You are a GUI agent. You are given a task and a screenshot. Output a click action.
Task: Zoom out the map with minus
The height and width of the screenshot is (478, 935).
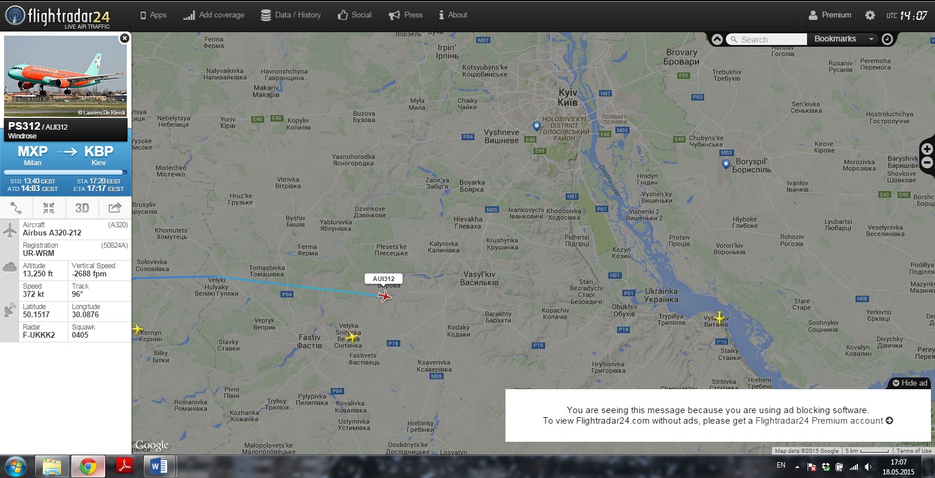927,163
